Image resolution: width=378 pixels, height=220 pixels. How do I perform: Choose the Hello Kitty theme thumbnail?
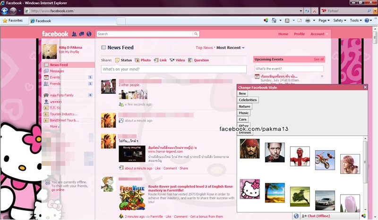(x=249, y=189)
